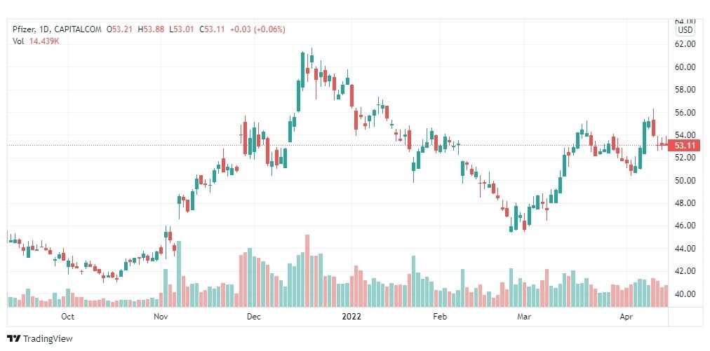
Task: Click the tallest red volume bar in December
Action: (x=307, y=270)
